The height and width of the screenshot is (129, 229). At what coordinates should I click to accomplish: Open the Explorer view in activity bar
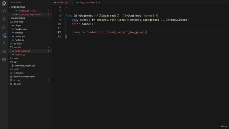[x=4, y=3]
